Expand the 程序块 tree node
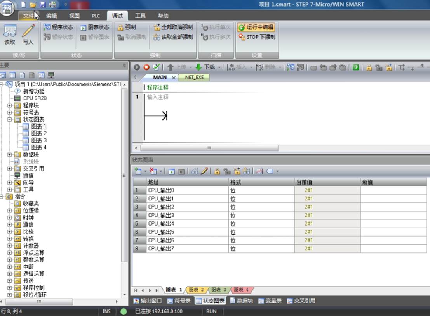The image size is (430, 316). [10, 105]
